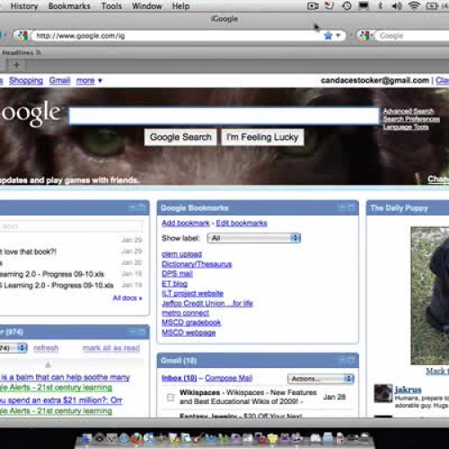Click the camera icon in the menu bar
Viewport: 449px width, 449px height.
[313, 6]
